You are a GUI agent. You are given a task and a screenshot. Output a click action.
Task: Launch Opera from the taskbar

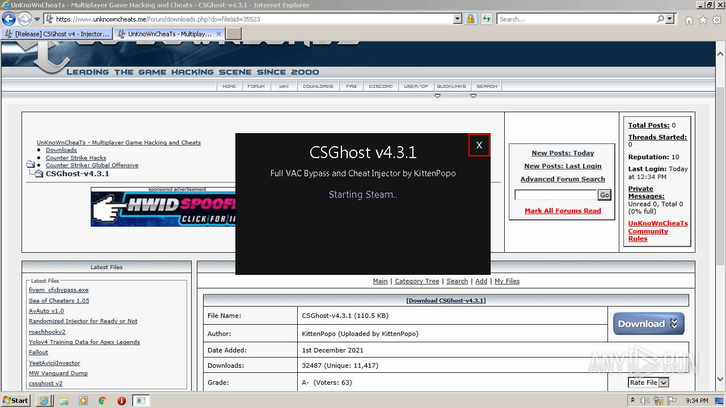121,401
